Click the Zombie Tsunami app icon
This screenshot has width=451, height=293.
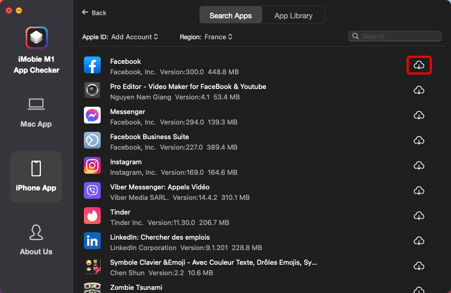click(x=92, y=288)
